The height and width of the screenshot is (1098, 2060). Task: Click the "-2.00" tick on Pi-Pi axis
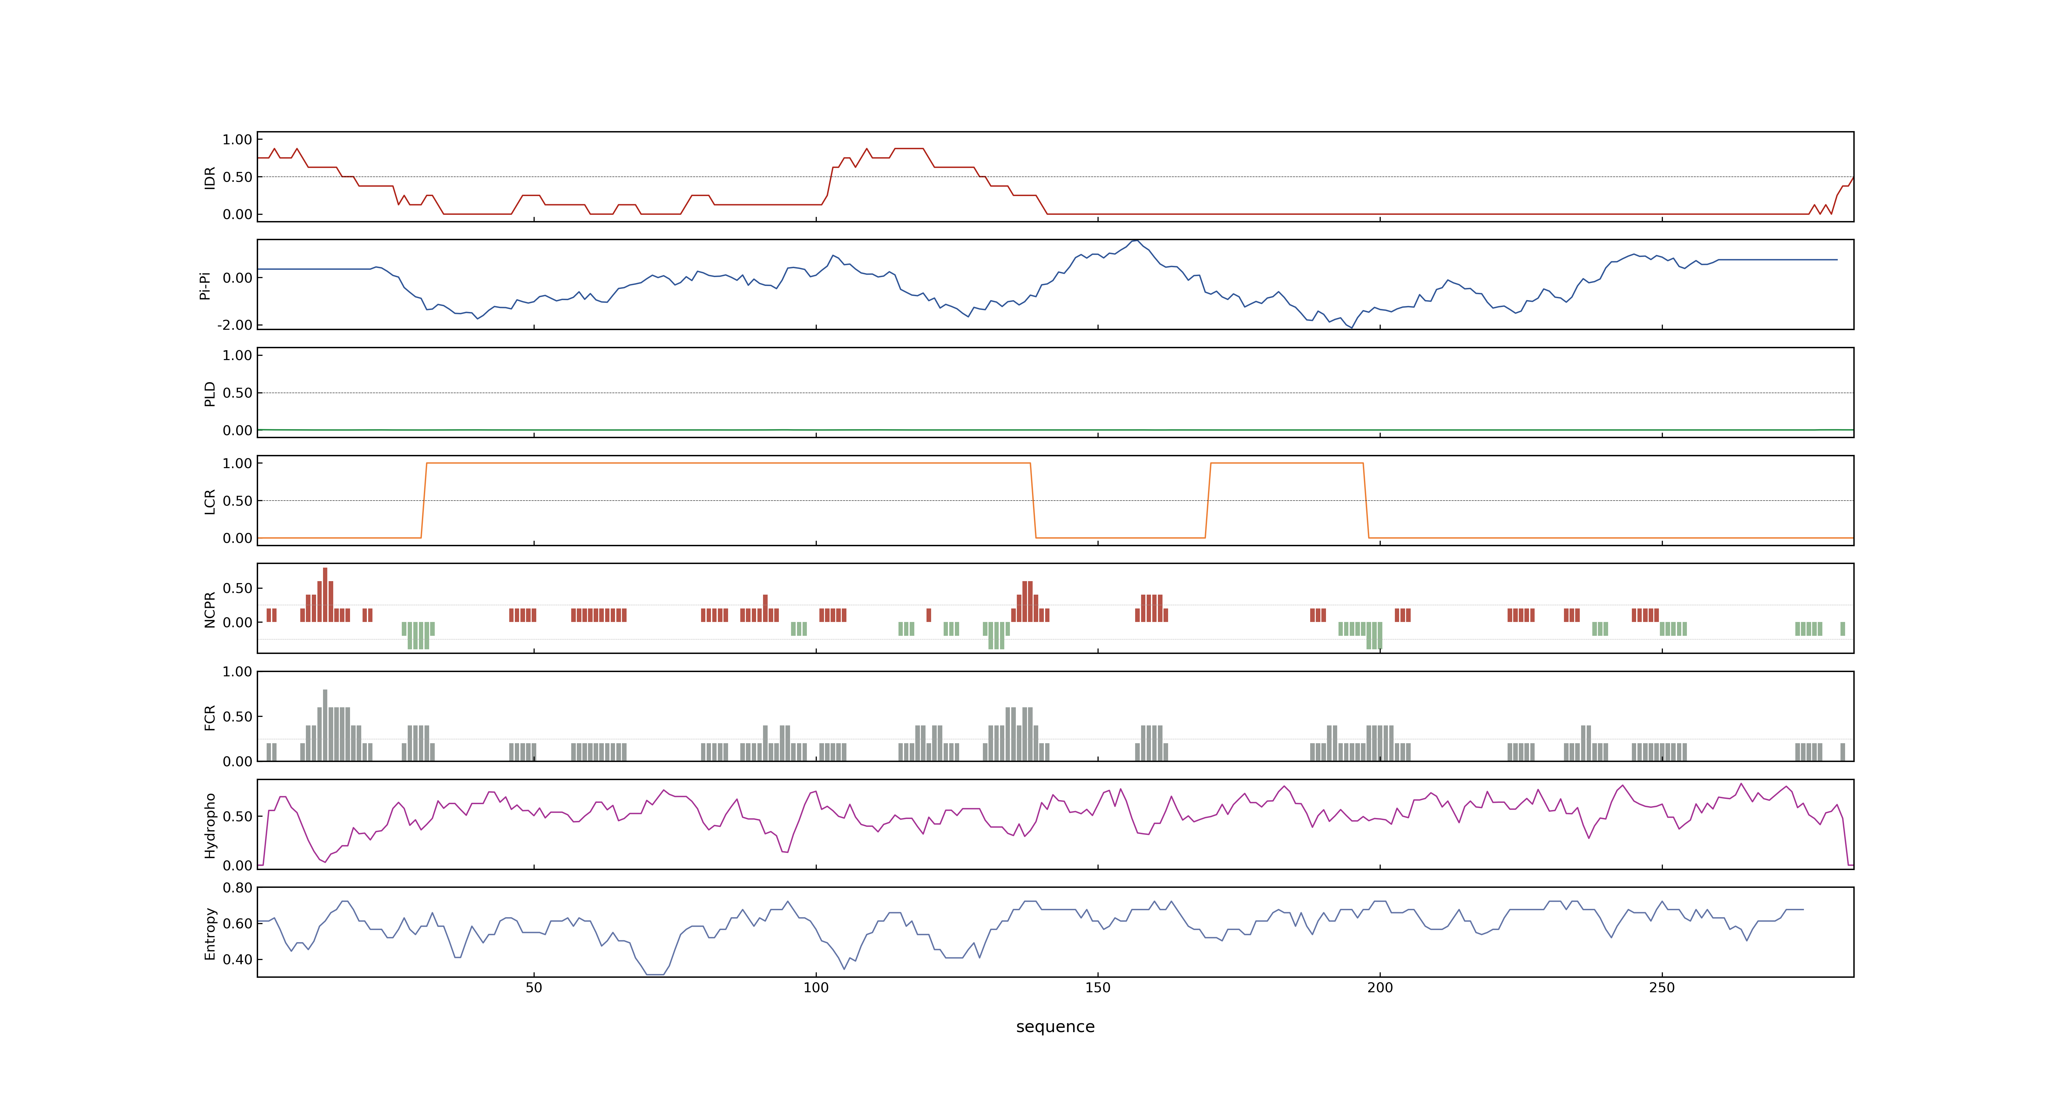[x=234, y=325]
